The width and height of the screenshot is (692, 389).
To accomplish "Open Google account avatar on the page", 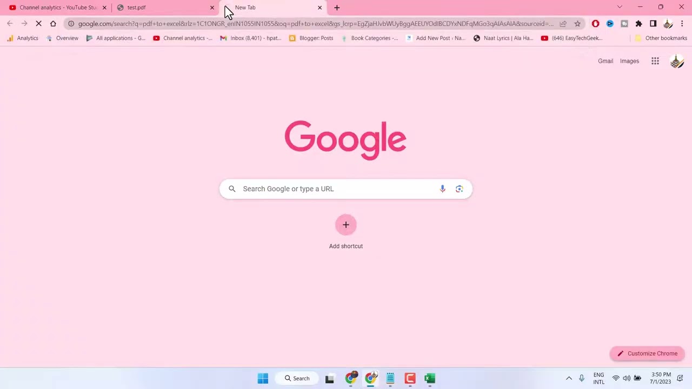I will click(677, 61).
